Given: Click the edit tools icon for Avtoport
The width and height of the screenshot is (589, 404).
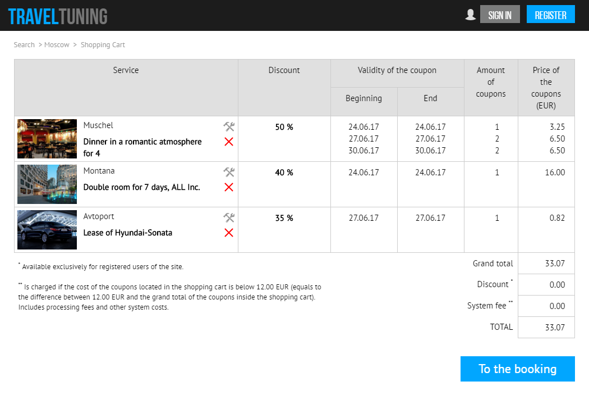Looking at the screenshot, I should pyautogui.click(x=229, y=217).
